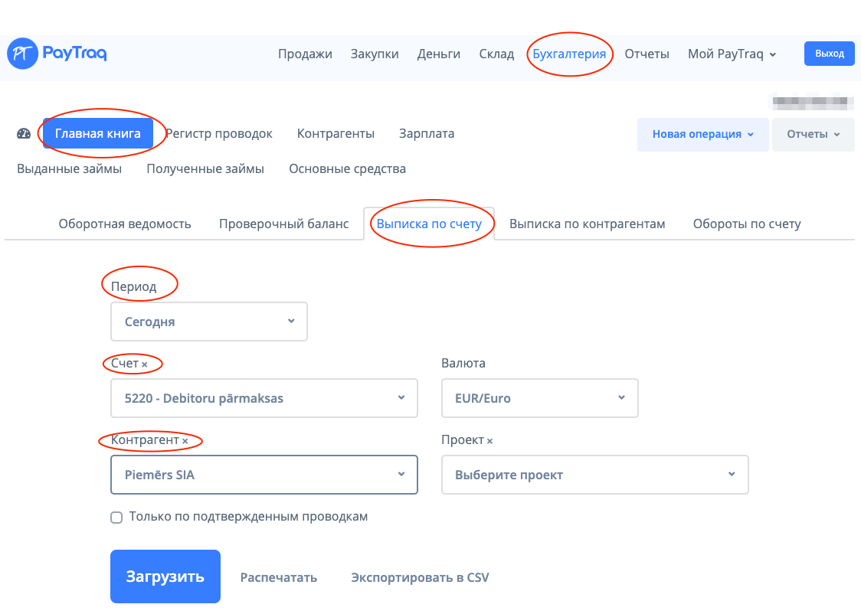The image size is (861, 614).
Task: Clear the Контрагент field with the x icon
Action: (x=185, y=442)
